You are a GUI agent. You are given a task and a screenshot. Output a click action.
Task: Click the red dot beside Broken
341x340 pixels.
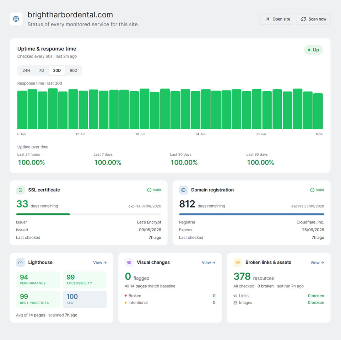(126, 296)
